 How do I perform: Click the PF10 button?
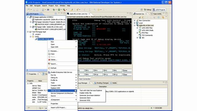point(98,75)
